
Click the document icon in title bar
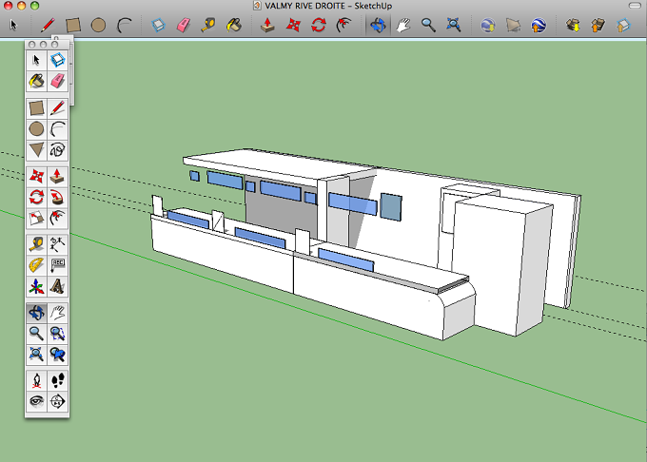[257, 6]
